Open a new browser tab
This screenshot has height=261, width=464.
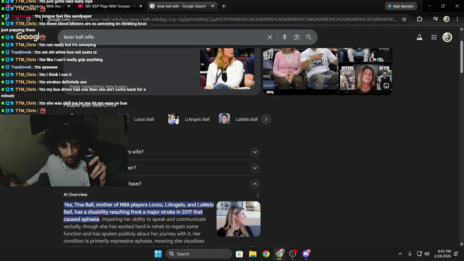click(224, 6)
